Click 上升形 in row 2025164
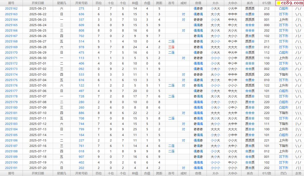The height and width of the screenshot is (176, 304). coord(283,20)
